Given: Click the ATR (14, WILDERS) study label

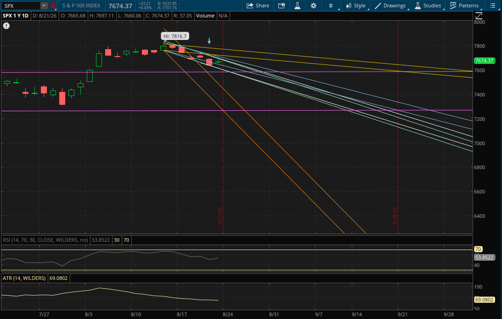Looking at the screenshot, I should tap(24, 278).
